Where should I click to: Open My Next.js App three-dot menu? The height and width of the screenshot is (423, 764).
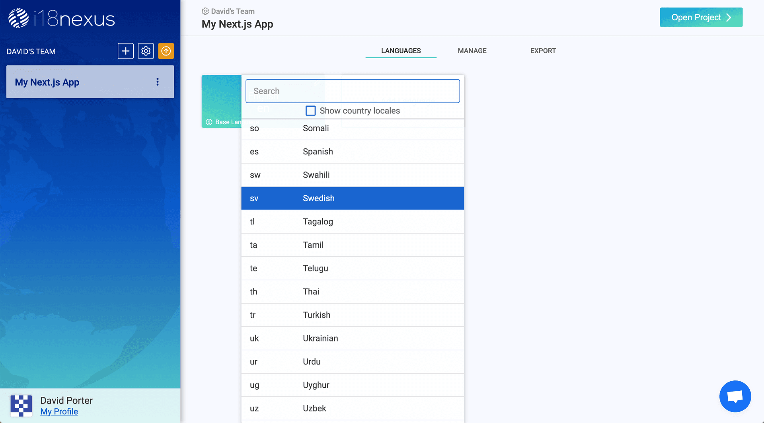158,82
